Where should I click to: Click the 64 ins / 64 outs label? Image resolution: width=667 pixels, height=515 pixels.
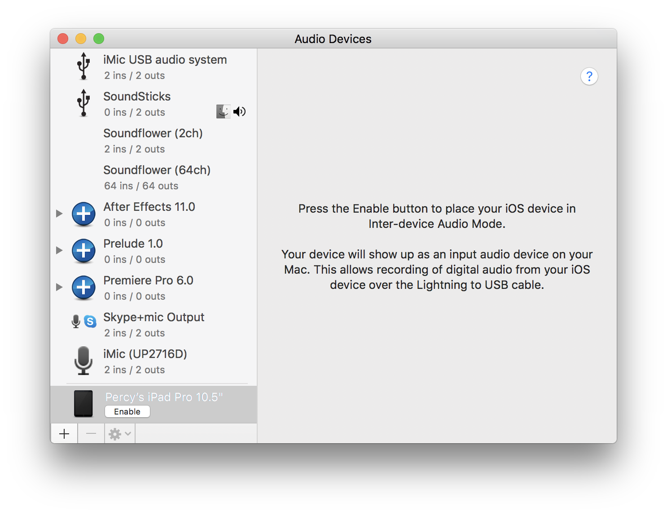(141, 186)
